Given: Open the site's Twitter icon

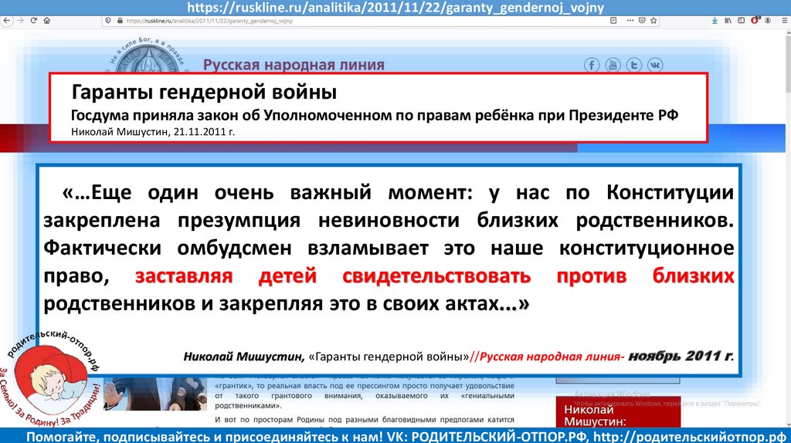Looking at the screenshot, I should pos(634,65).
